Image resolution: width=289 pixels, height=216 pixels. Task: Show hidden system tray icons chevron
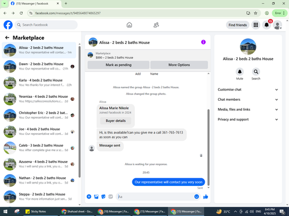pyautogui.click(x=235, y=211)
